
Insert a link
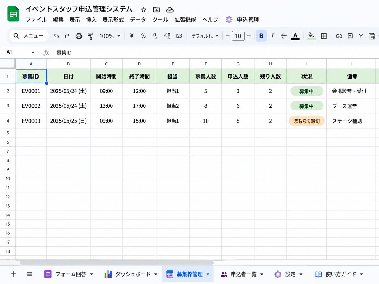339,36
